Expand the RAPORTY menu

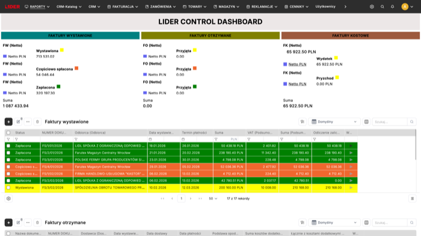pyautogui.click(x=37, y=7)
